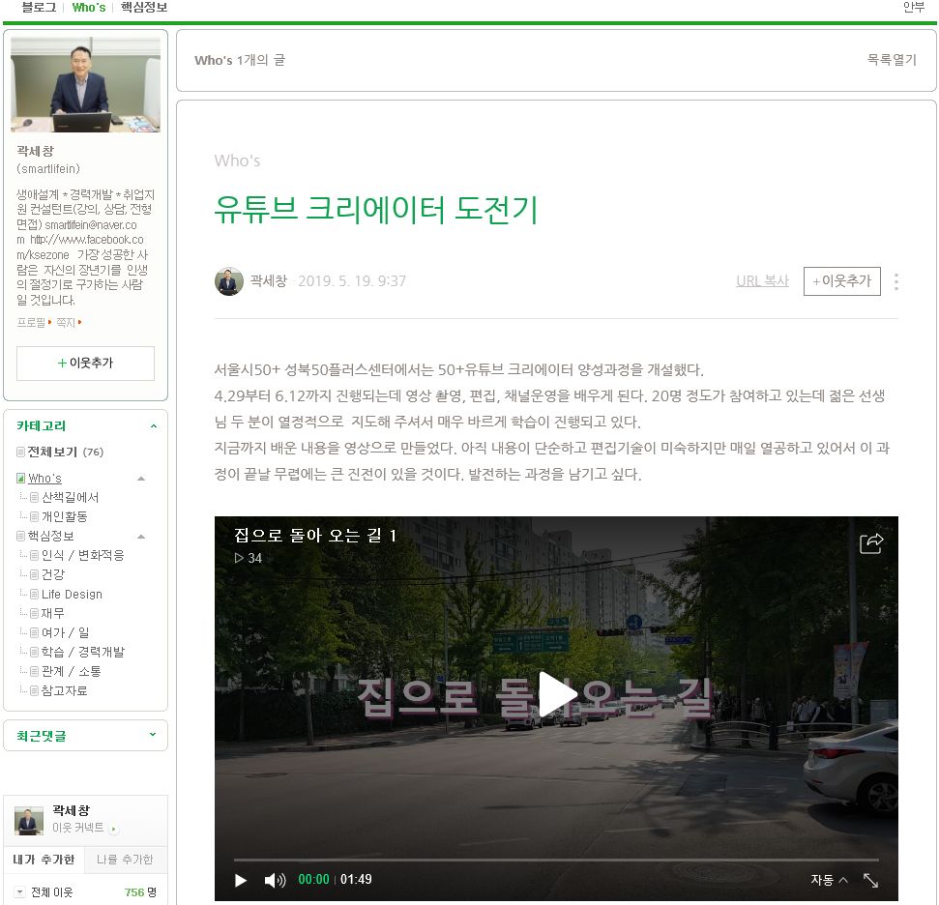Expand the 최근댓글 panel

(153, 735)
